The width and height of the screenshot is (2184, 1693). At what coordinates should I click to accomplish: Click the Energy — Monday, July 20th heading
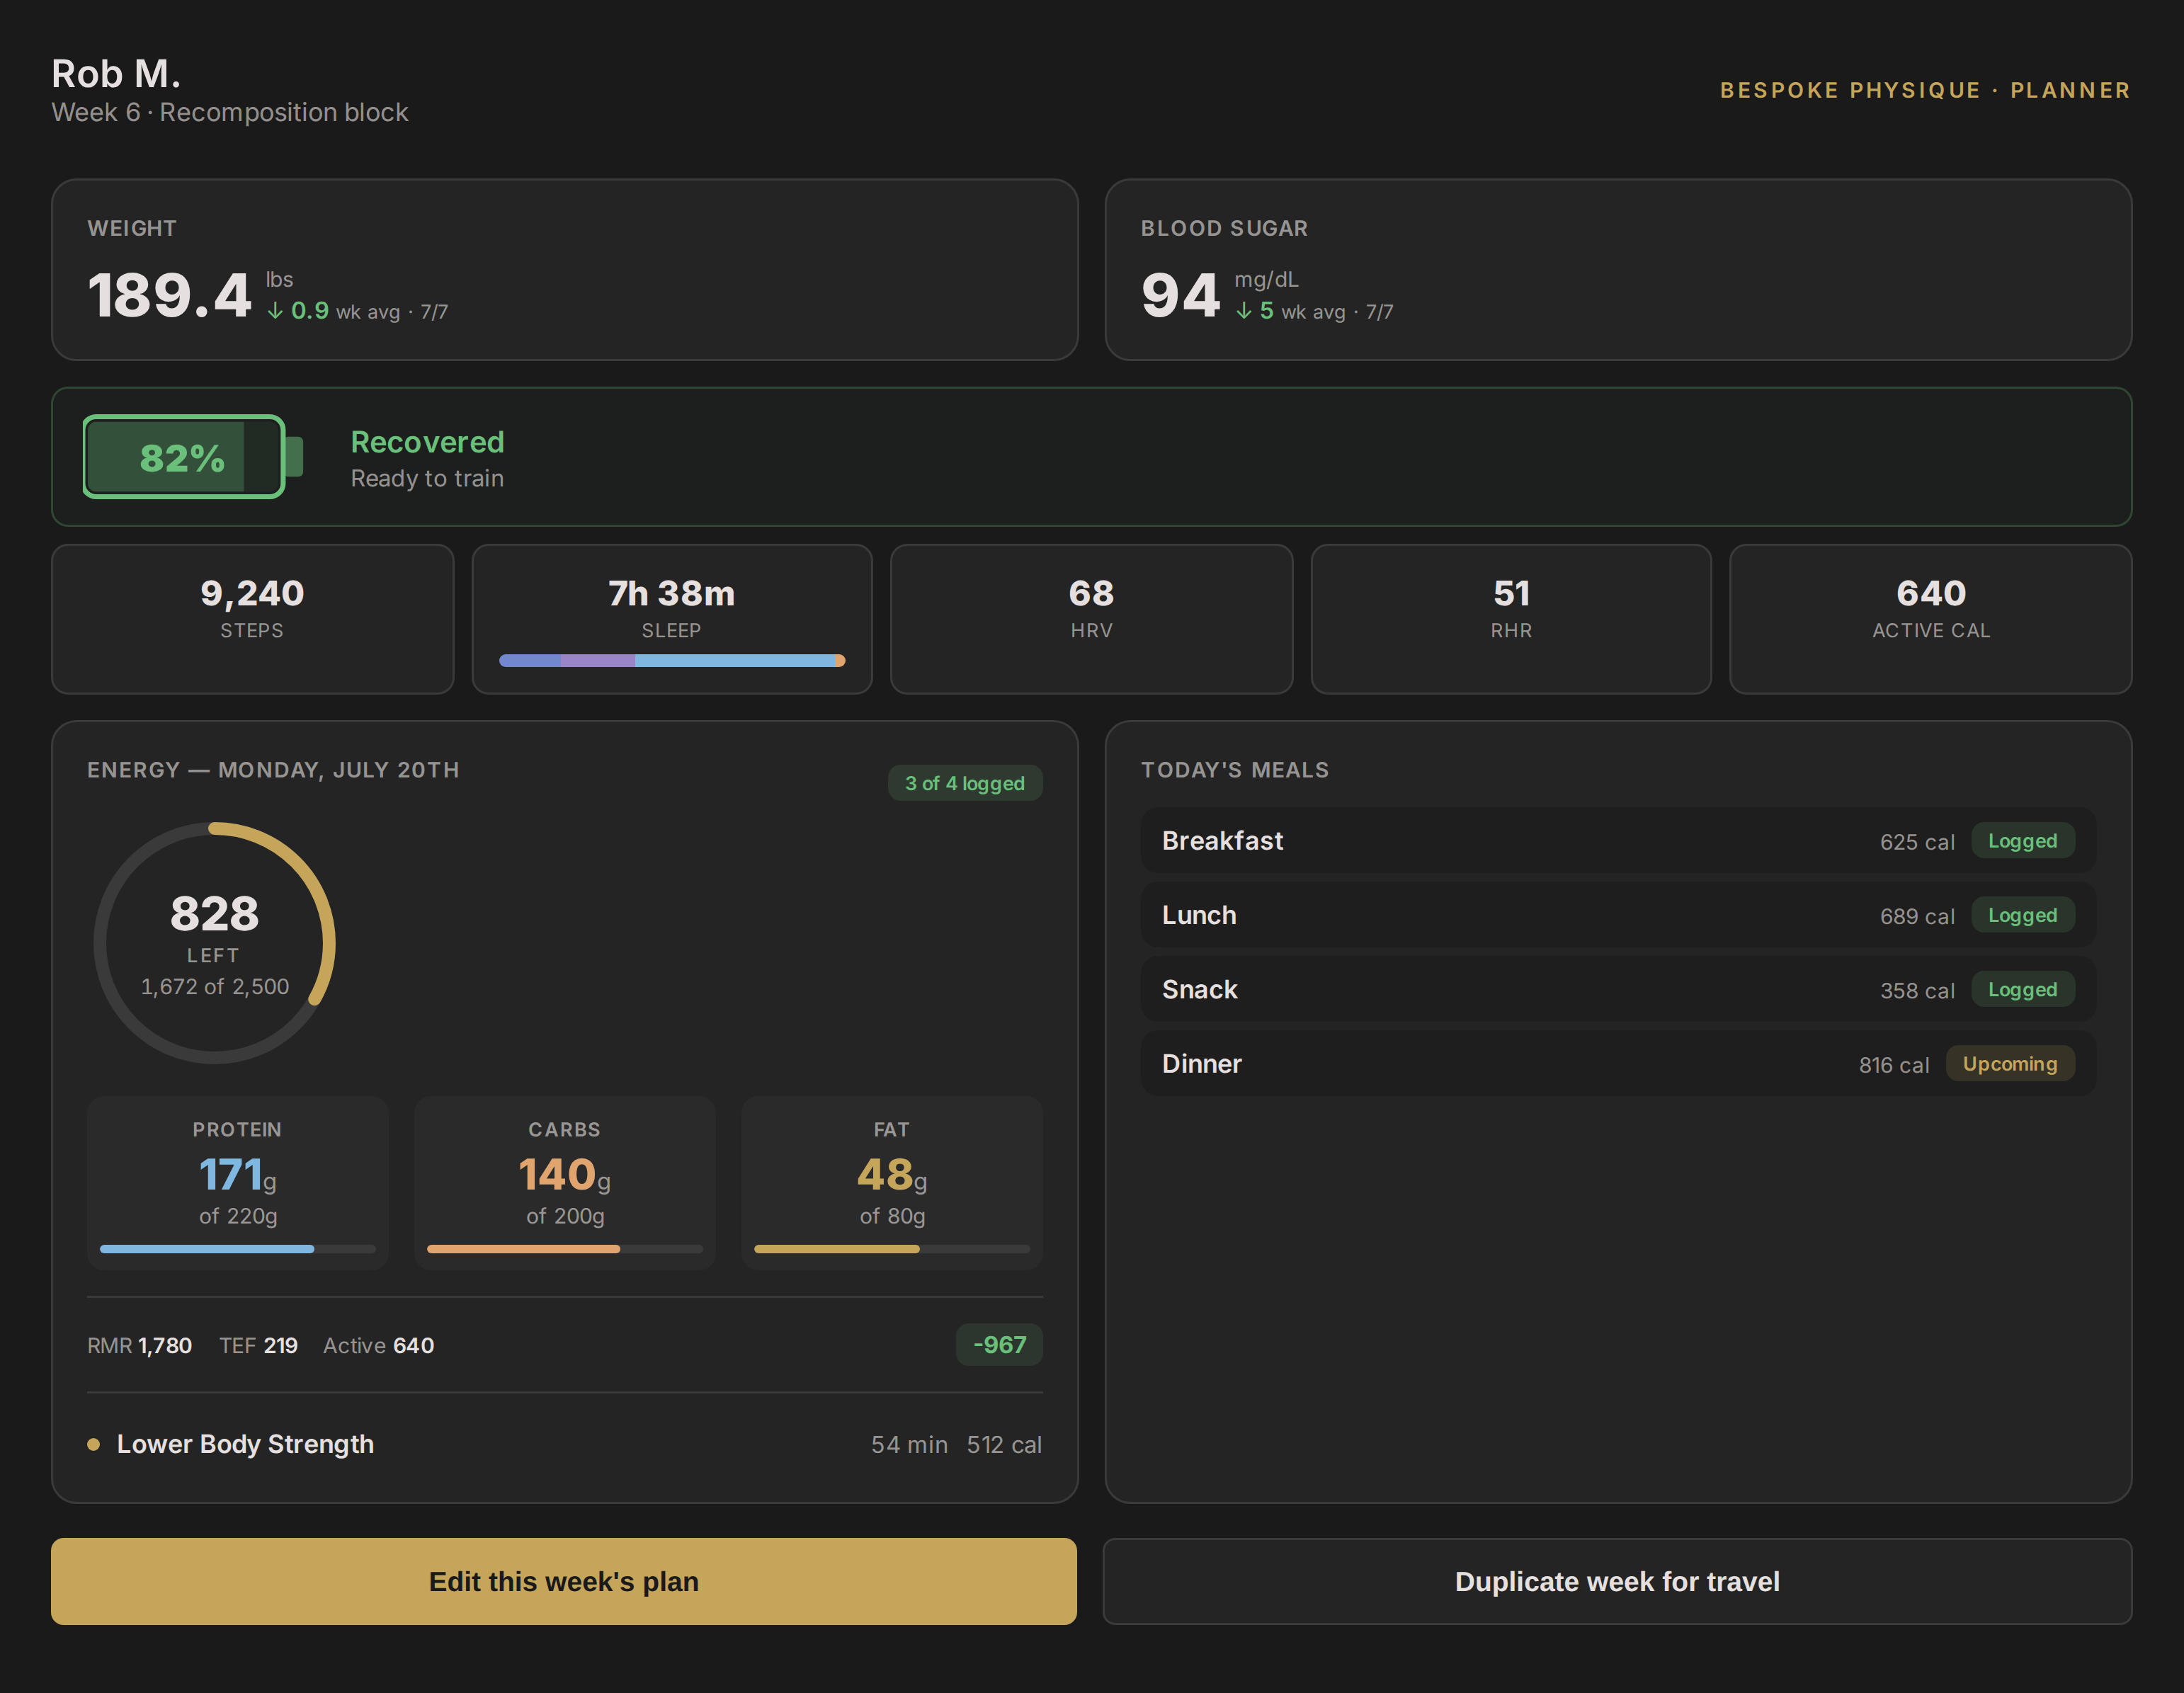[x=273, y=770]
